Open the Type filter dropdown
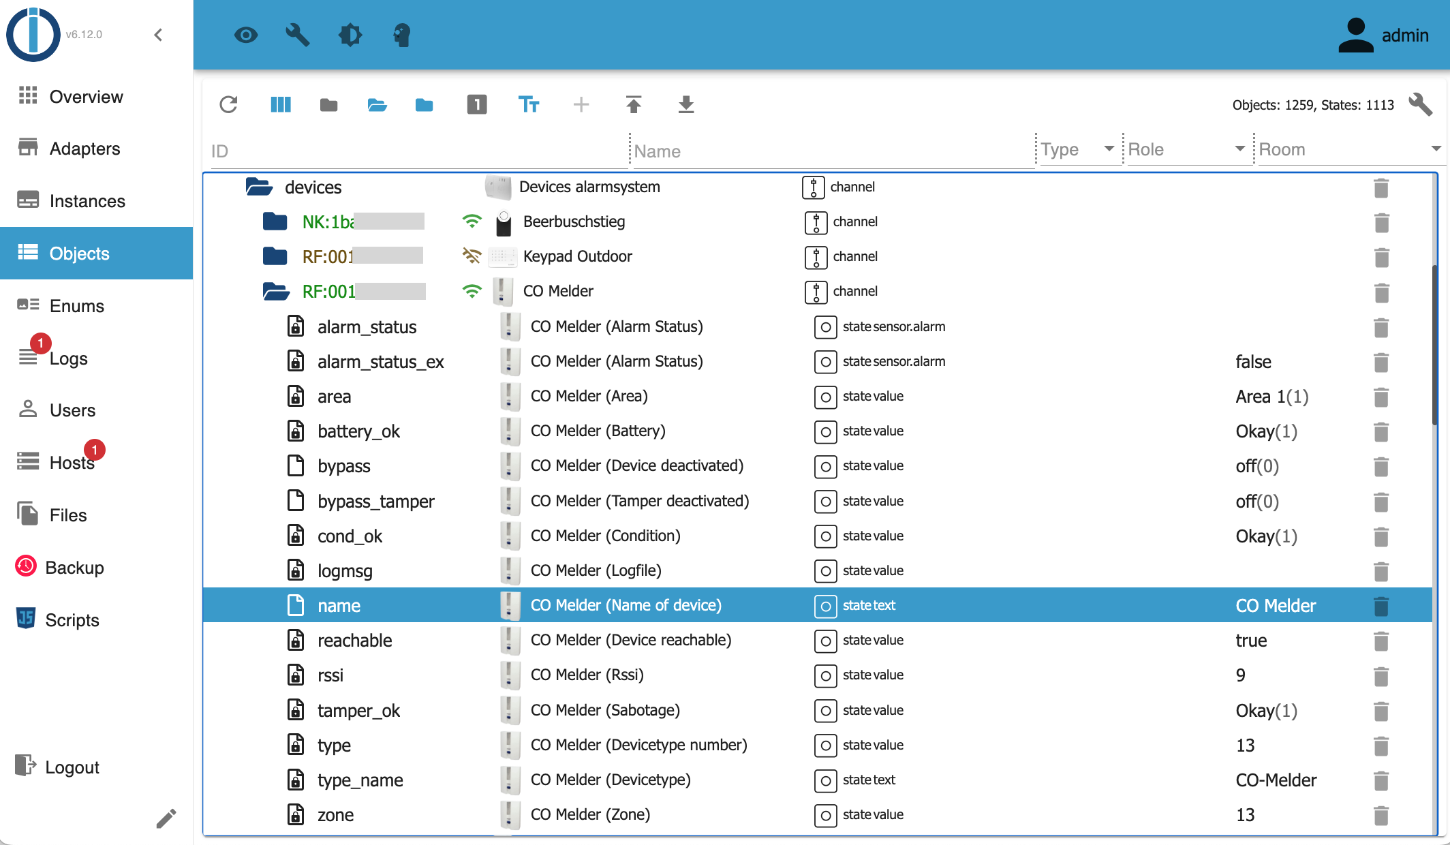 pos(1078,149)
